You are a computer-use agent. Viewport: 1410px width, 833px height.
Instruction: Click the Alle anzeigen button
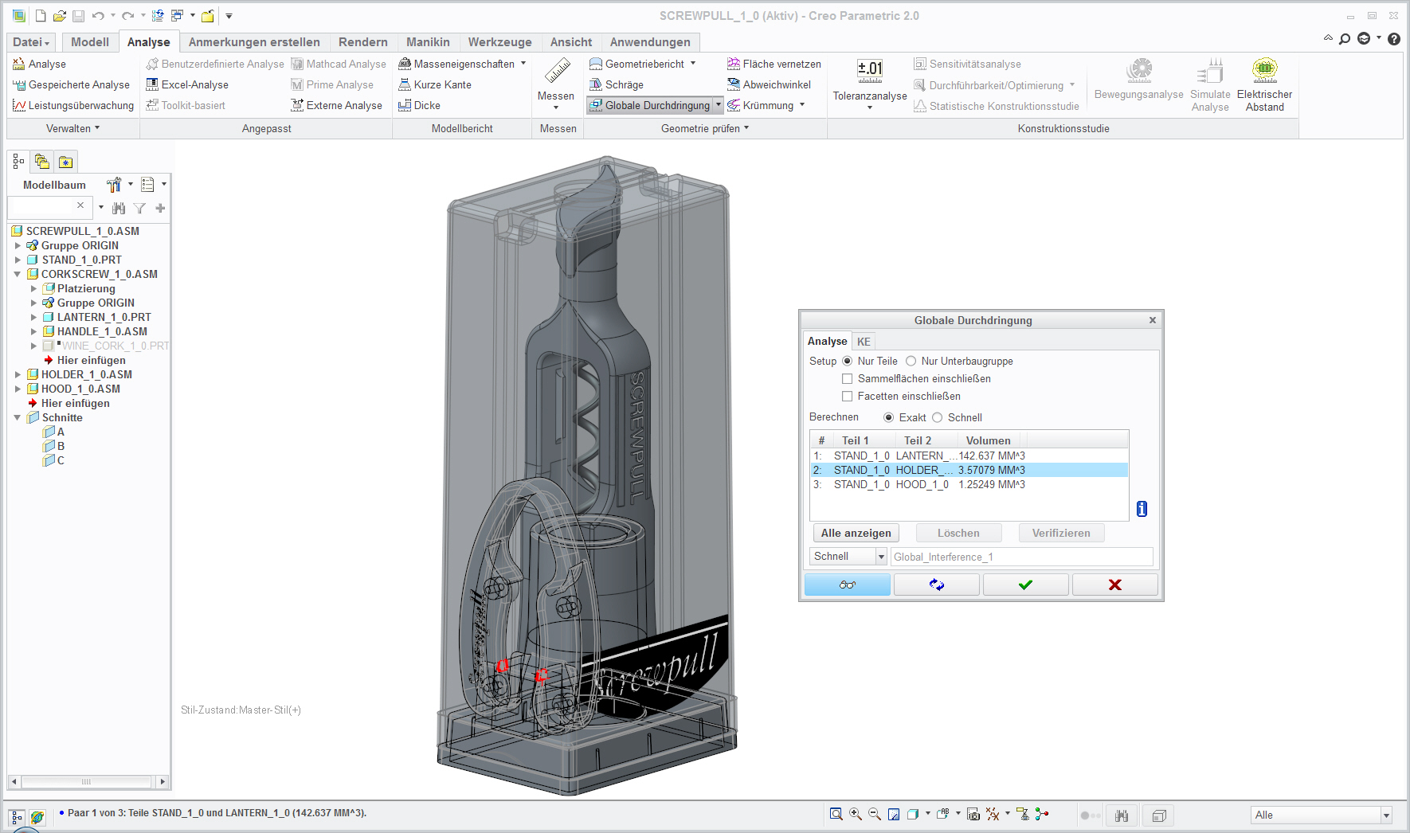click(x=856, y=533)
